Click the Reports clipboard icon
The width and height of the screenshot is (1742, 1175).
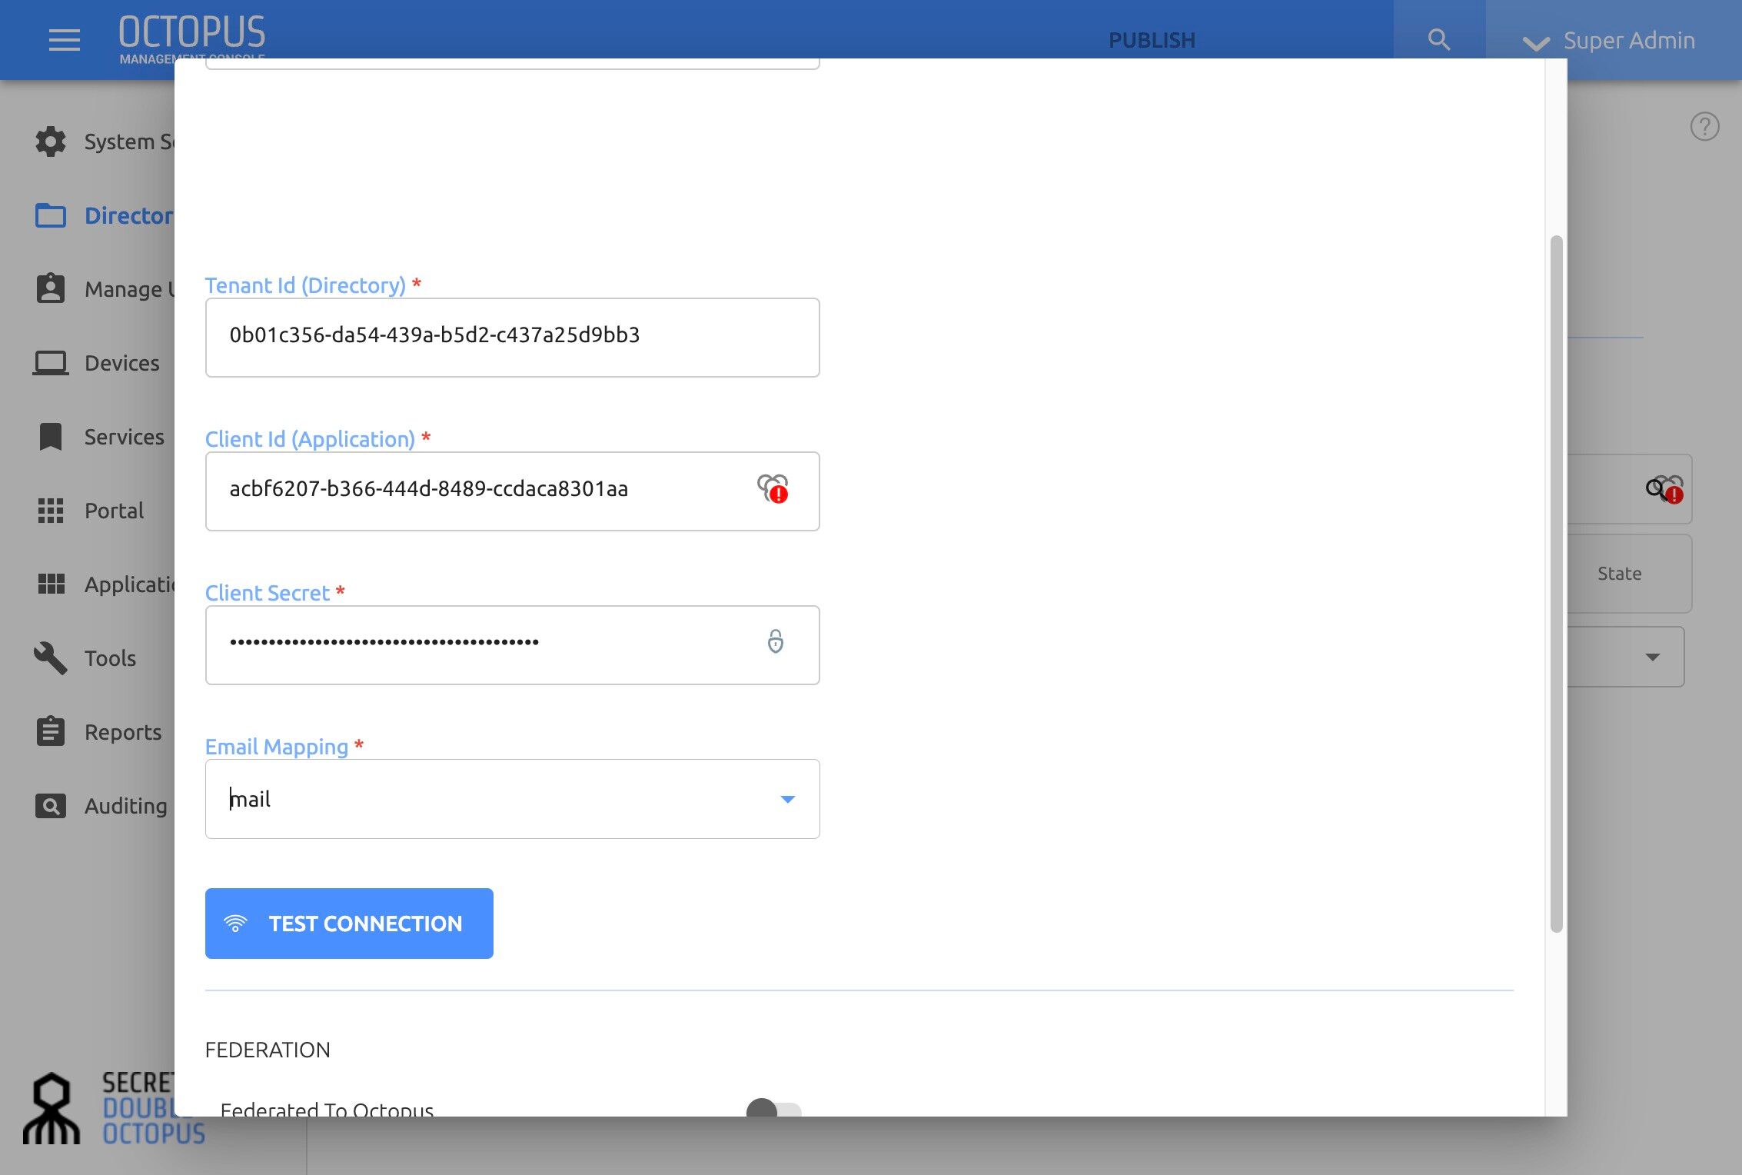tap(51, 731)
